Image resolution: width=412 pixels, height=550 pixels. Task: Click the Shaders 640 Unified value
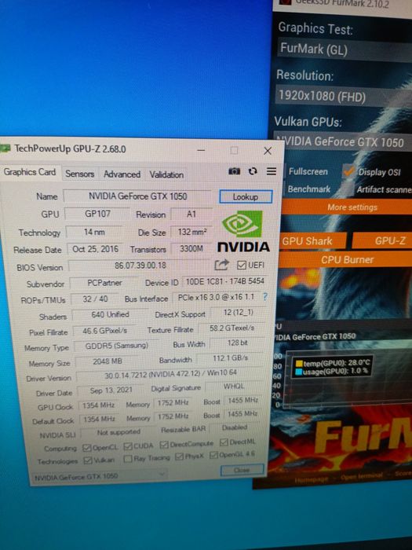[110, 314]
